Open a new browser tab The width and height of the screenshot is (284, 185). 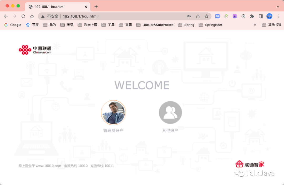96,7
